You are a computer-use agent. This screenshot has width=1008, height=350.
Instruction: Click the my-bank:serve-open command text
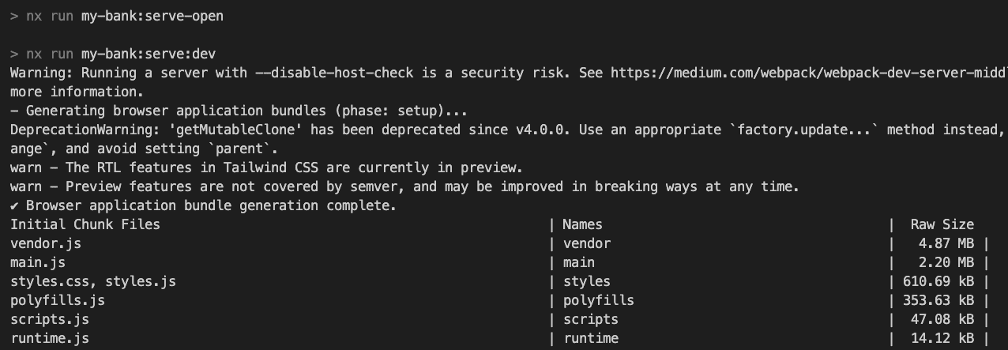coord(152,16)
